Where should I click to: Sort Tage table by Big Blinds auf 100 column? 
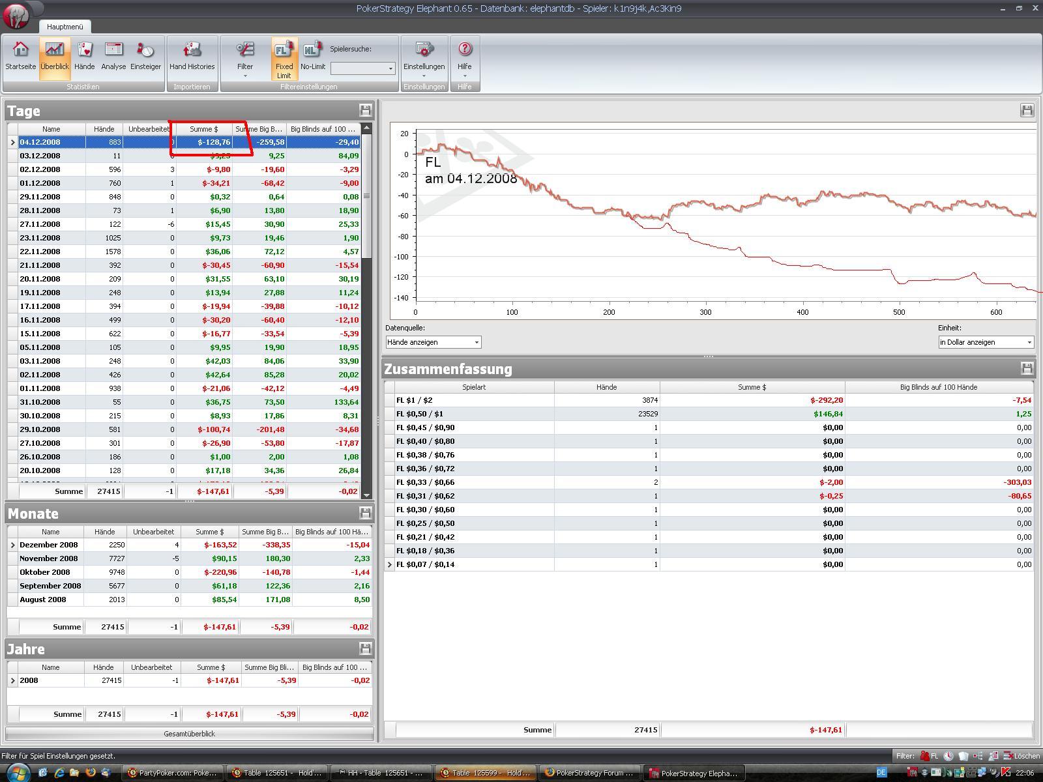pos(323,129)
